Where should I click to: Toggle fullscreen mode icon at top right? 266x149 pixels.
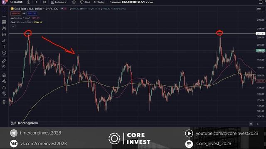pyautogui.click(x=261, y=2)
